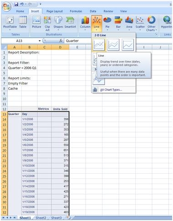Choose the 100% Stacked Line chart thumbnail

(128, 44)
